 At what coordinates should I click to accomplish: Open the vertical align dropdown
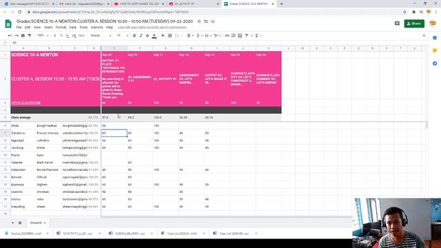pyautogui.click(x=199, y=36)
